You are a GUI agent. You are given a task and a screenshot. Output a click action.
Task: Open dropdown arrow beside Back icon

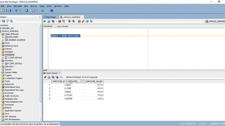tap(30, 10)
